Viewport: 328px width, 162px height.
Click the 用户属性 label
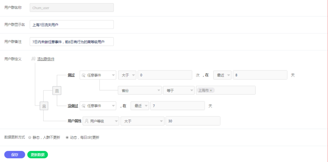tap(75, 121)
